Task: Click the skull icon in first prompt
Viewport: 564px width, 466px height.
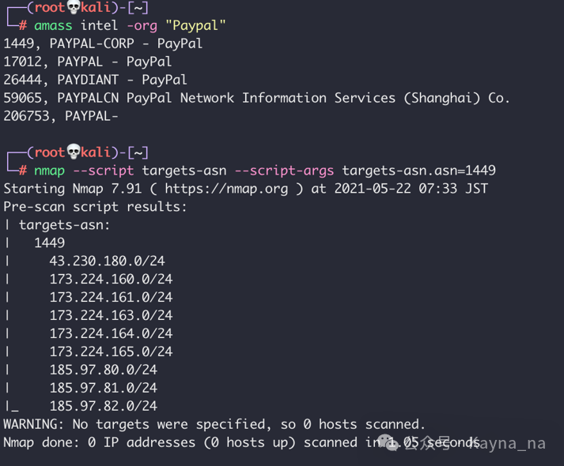Action: tap(74, 7)
